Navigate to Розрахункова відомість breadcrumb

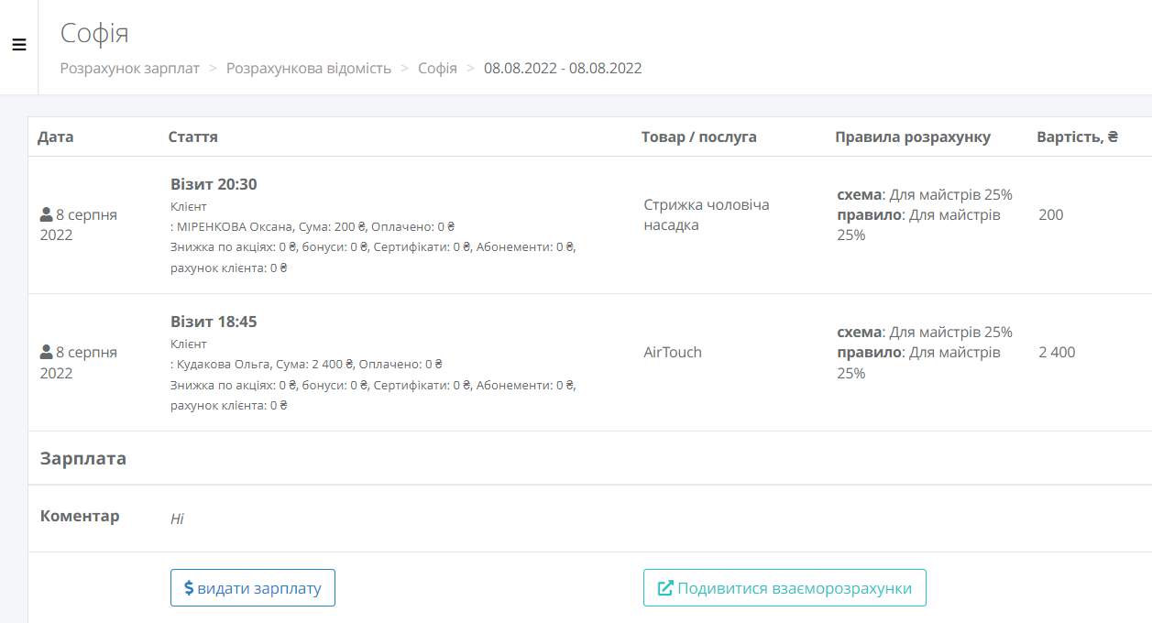(308, 68)
